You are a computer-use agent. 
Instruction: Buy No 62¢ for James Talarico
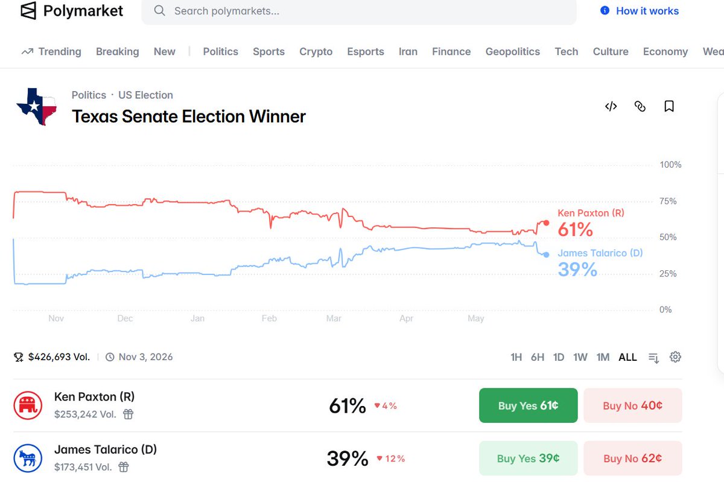pyautogui.click(x=633, y=458)
